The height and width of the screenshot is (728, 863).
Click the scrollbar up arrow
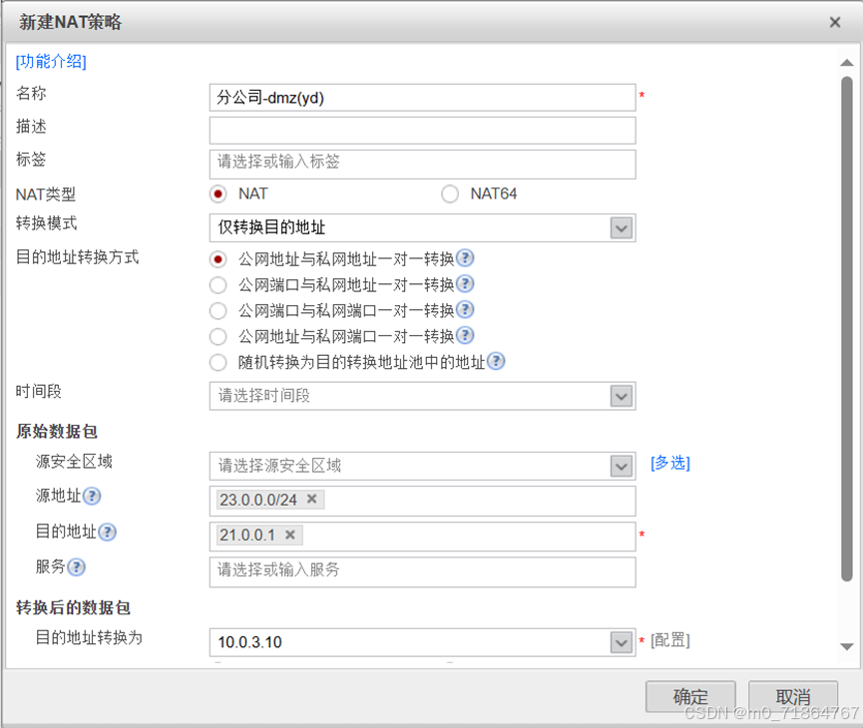click(846, 63)
